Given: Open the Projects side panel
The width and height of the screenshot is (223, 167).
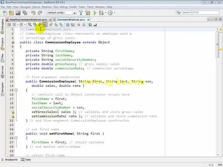Looking at the screenshot, I should [x=3, y=44].
